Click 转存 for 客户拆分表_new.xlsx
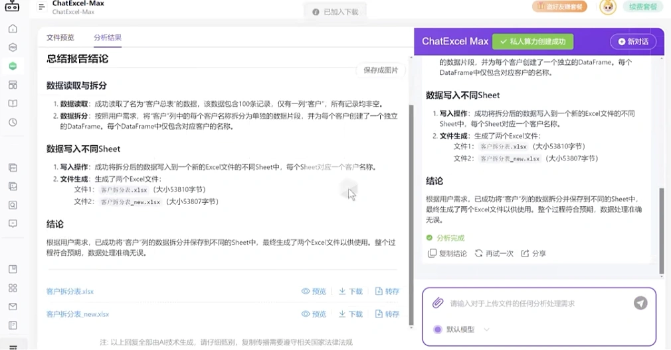Screen dimensions: 671x350 [387, 314]
